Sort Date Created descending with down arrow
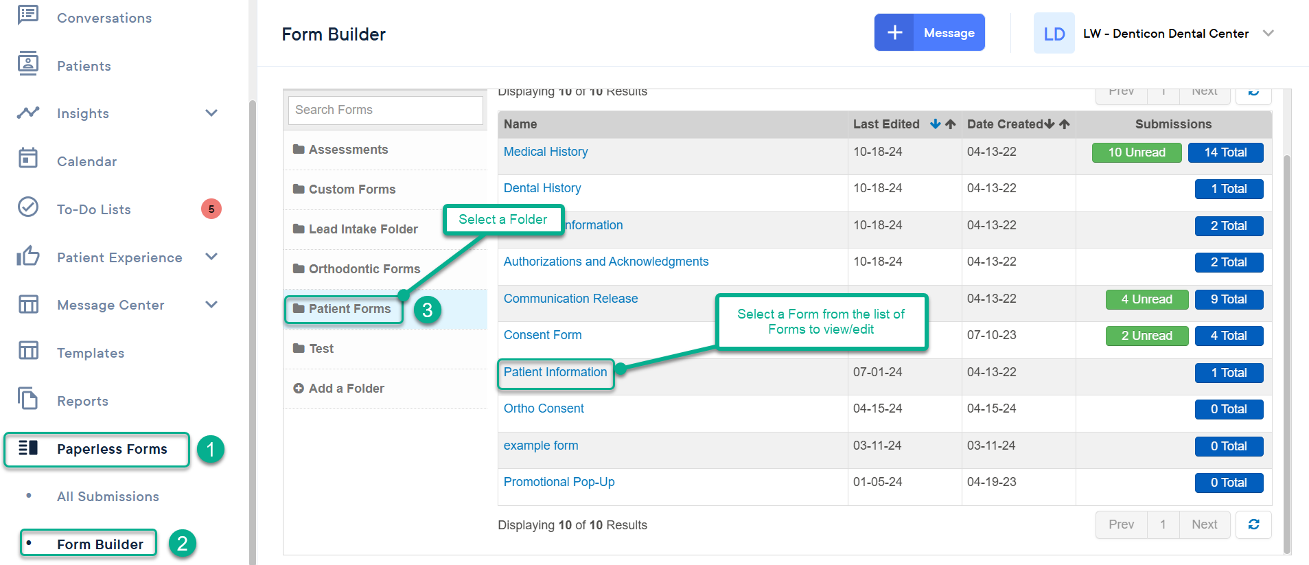 [1049, 124]
